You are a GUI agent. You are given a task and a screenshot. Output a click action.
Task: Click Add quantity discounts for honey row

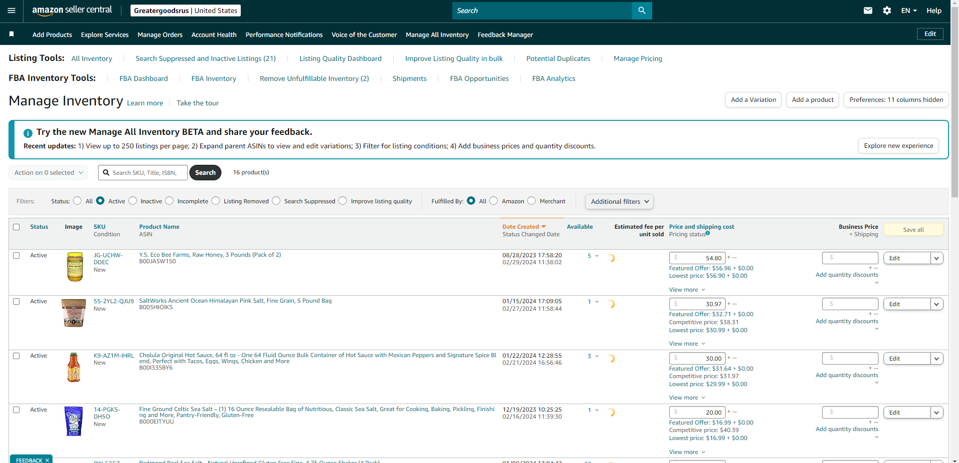point(847,275)
